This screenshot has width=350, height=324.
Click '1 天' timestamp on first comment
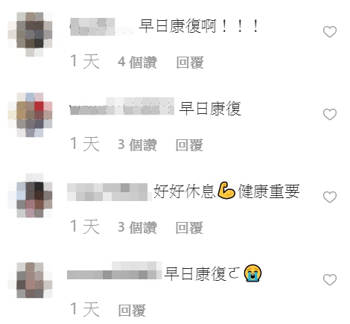85,61
